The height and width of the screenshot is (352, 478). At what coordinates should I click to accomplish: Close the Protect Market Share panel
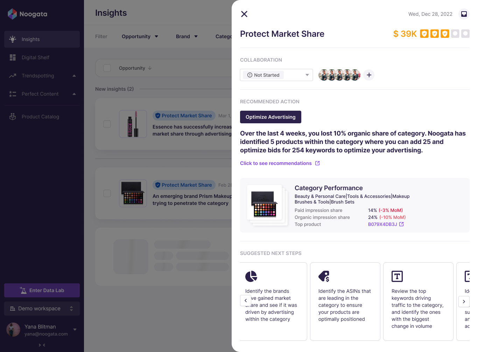[x=244, y=14]
